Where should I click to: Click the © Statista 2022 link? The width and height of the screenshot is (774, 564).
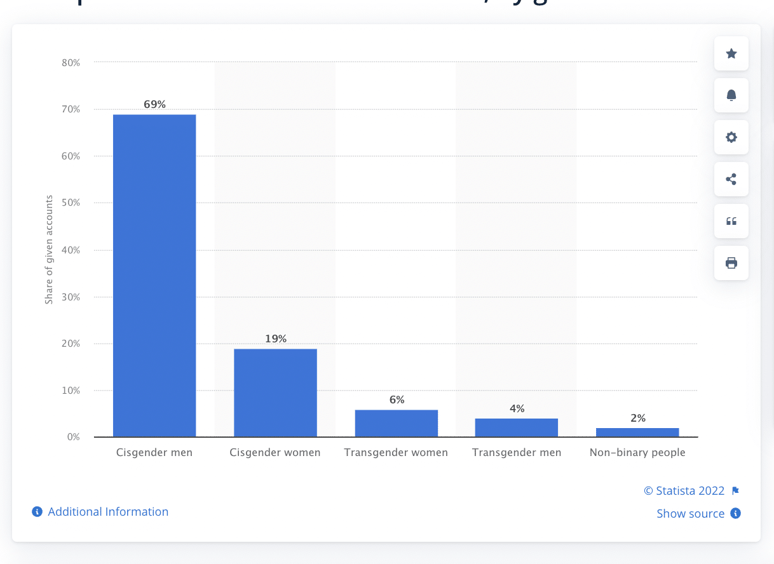coord(684,491)
